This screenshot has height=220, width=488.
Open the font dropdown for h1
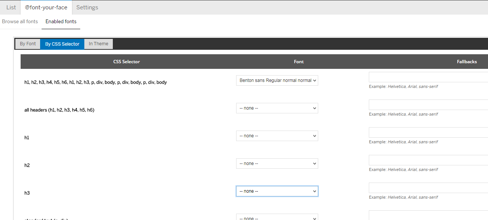[x=277, y=136]
